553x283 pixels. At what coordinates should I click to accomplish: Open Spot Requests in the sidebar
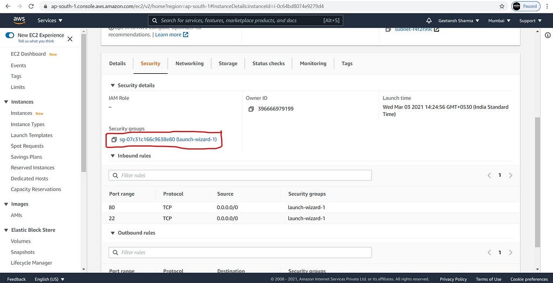click(27, 146)
